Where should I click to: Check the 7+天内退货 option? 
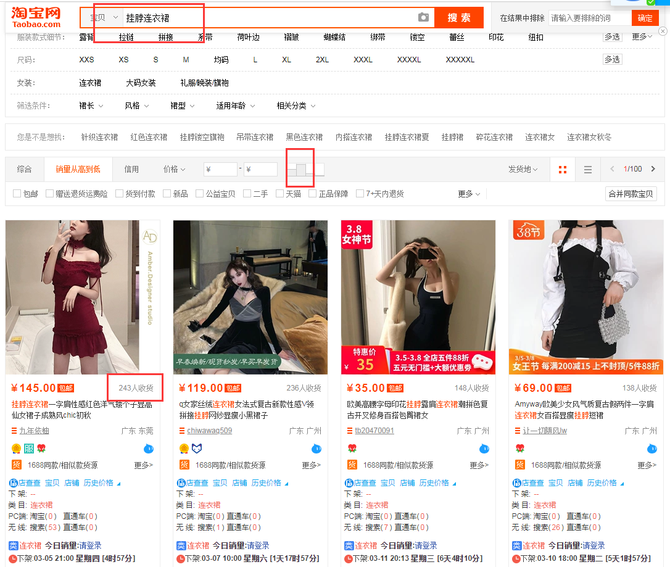point(360,194)
